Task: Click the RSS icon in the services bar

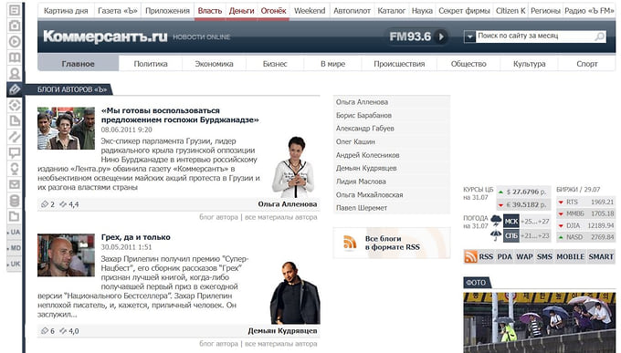Action: 470,256
